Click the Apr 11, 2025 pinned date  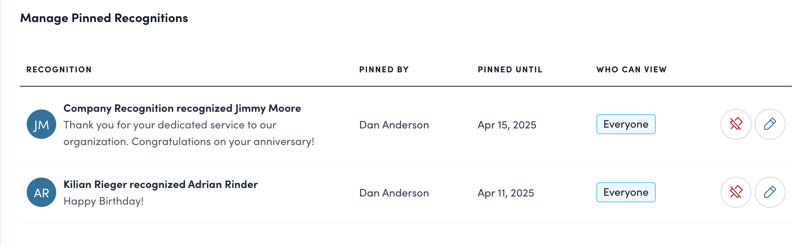coord(506,193)
